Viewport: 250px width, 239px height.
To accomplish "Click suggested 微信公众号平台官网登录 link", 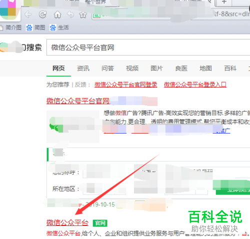I will 126,84.
